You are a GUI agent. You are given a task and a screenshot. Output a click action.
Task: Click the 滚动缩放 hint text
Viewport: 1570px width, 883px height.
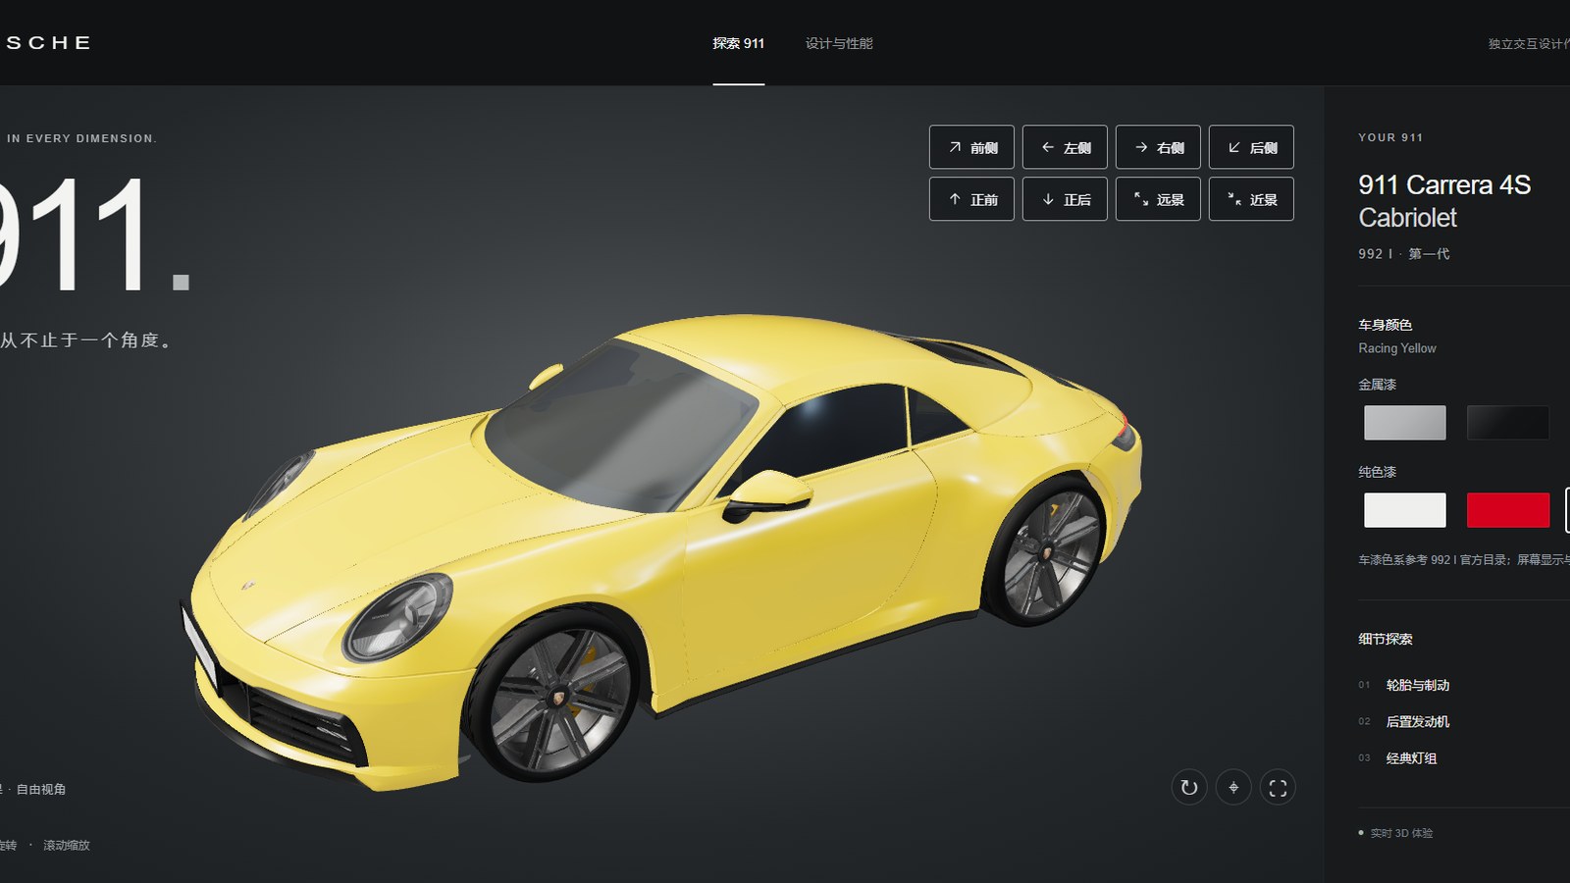[x=66, y=845]
